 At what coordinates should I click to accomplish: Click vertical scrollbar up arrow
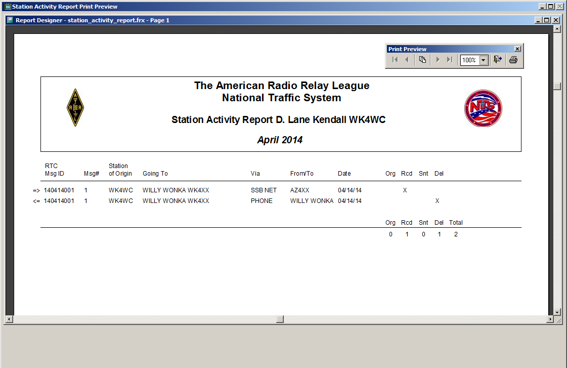pyautogui.click(x=557, y=29)
